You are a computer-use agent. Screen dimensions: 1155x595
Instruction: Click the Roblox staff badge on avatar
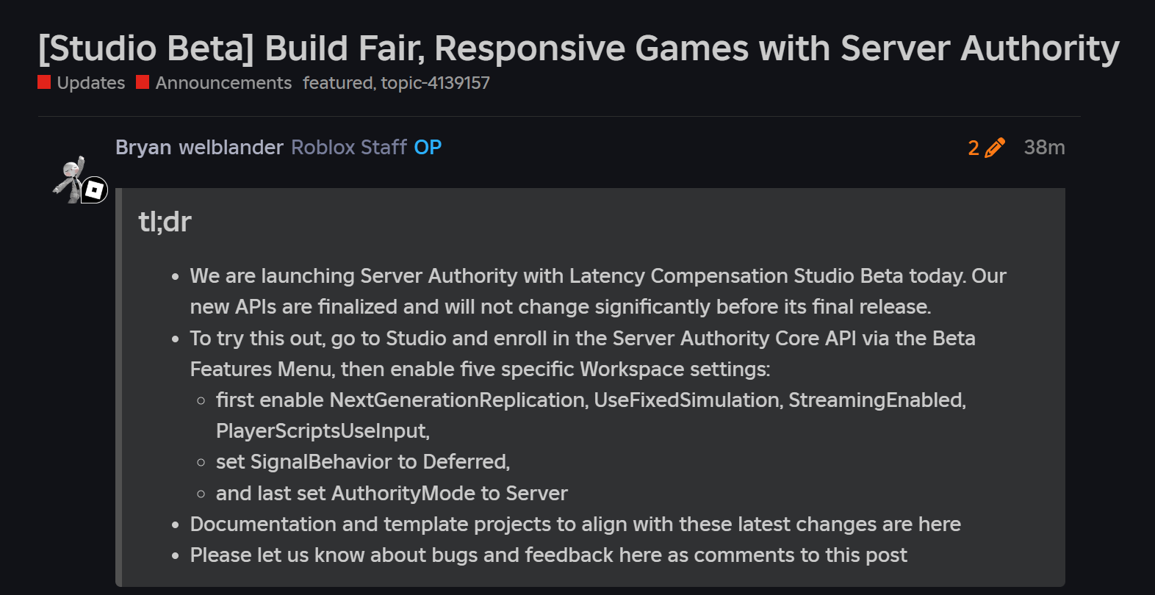pyautogui.click(x=94, y=190)
